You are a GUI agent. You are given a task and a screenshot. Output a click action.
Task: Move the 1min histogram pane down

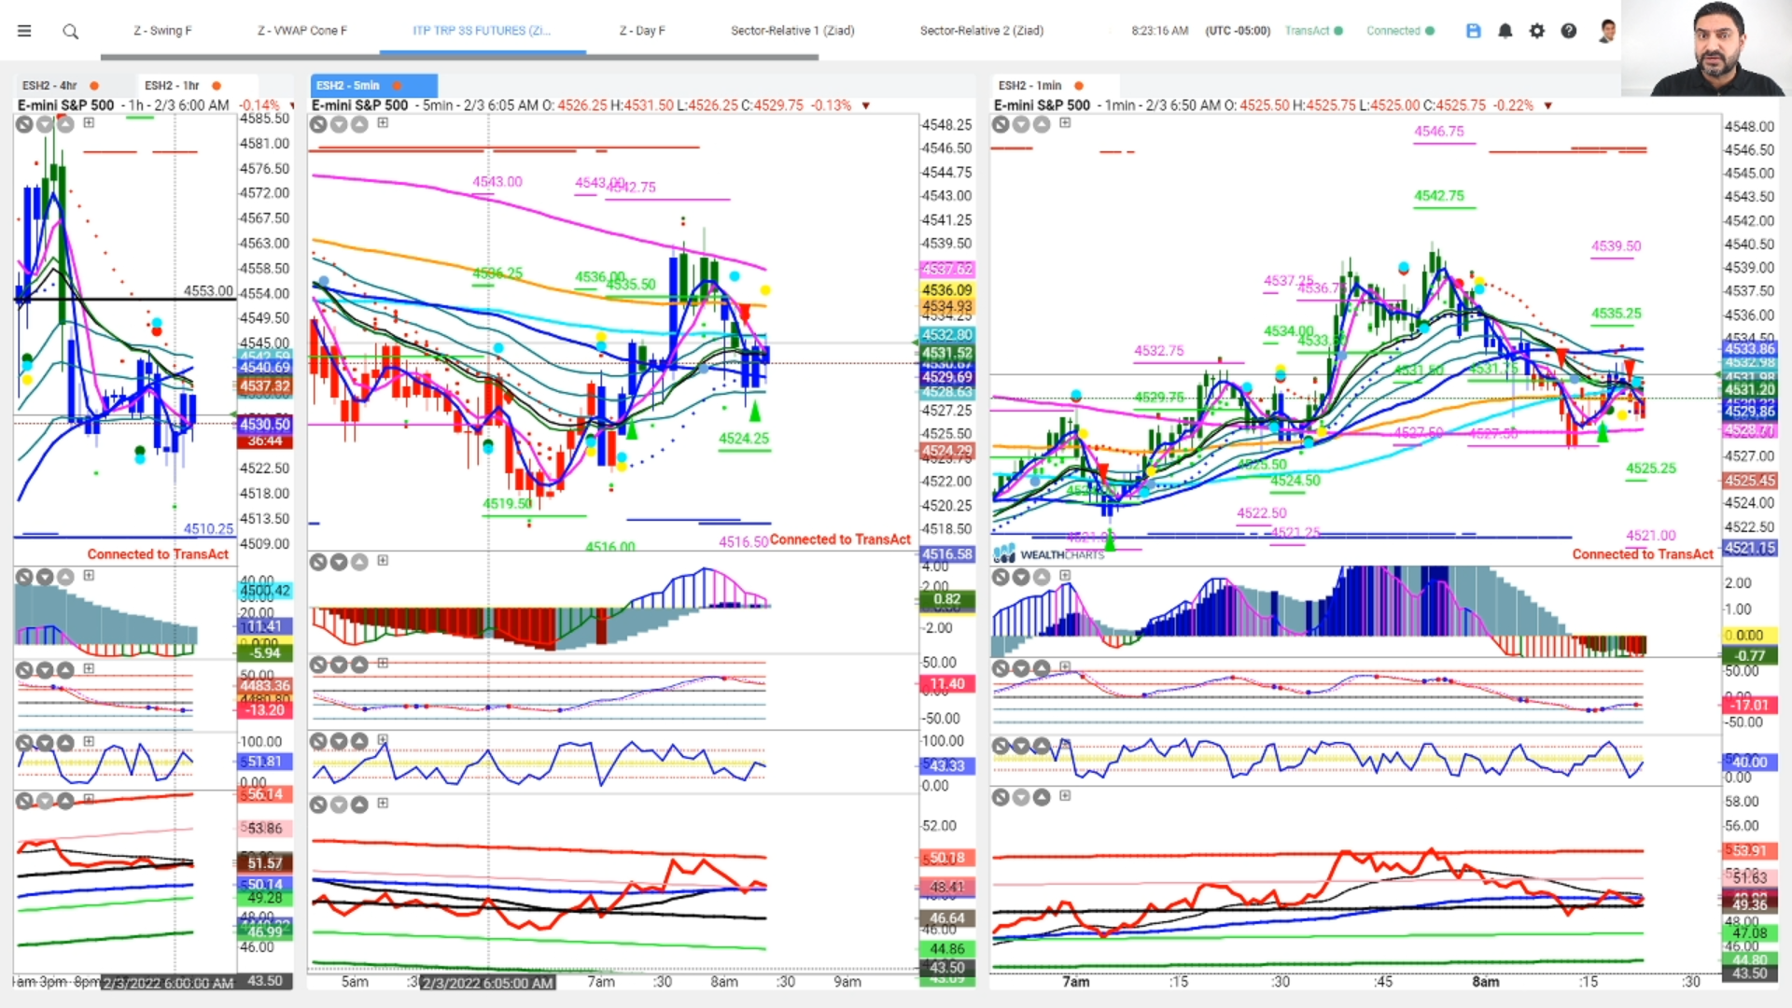(1021, 578)
